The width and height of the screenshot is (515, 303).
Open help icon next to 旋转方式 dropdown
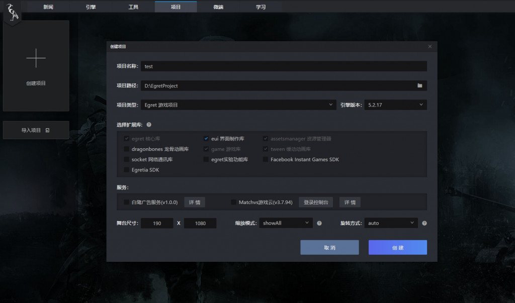click(424, 223)
